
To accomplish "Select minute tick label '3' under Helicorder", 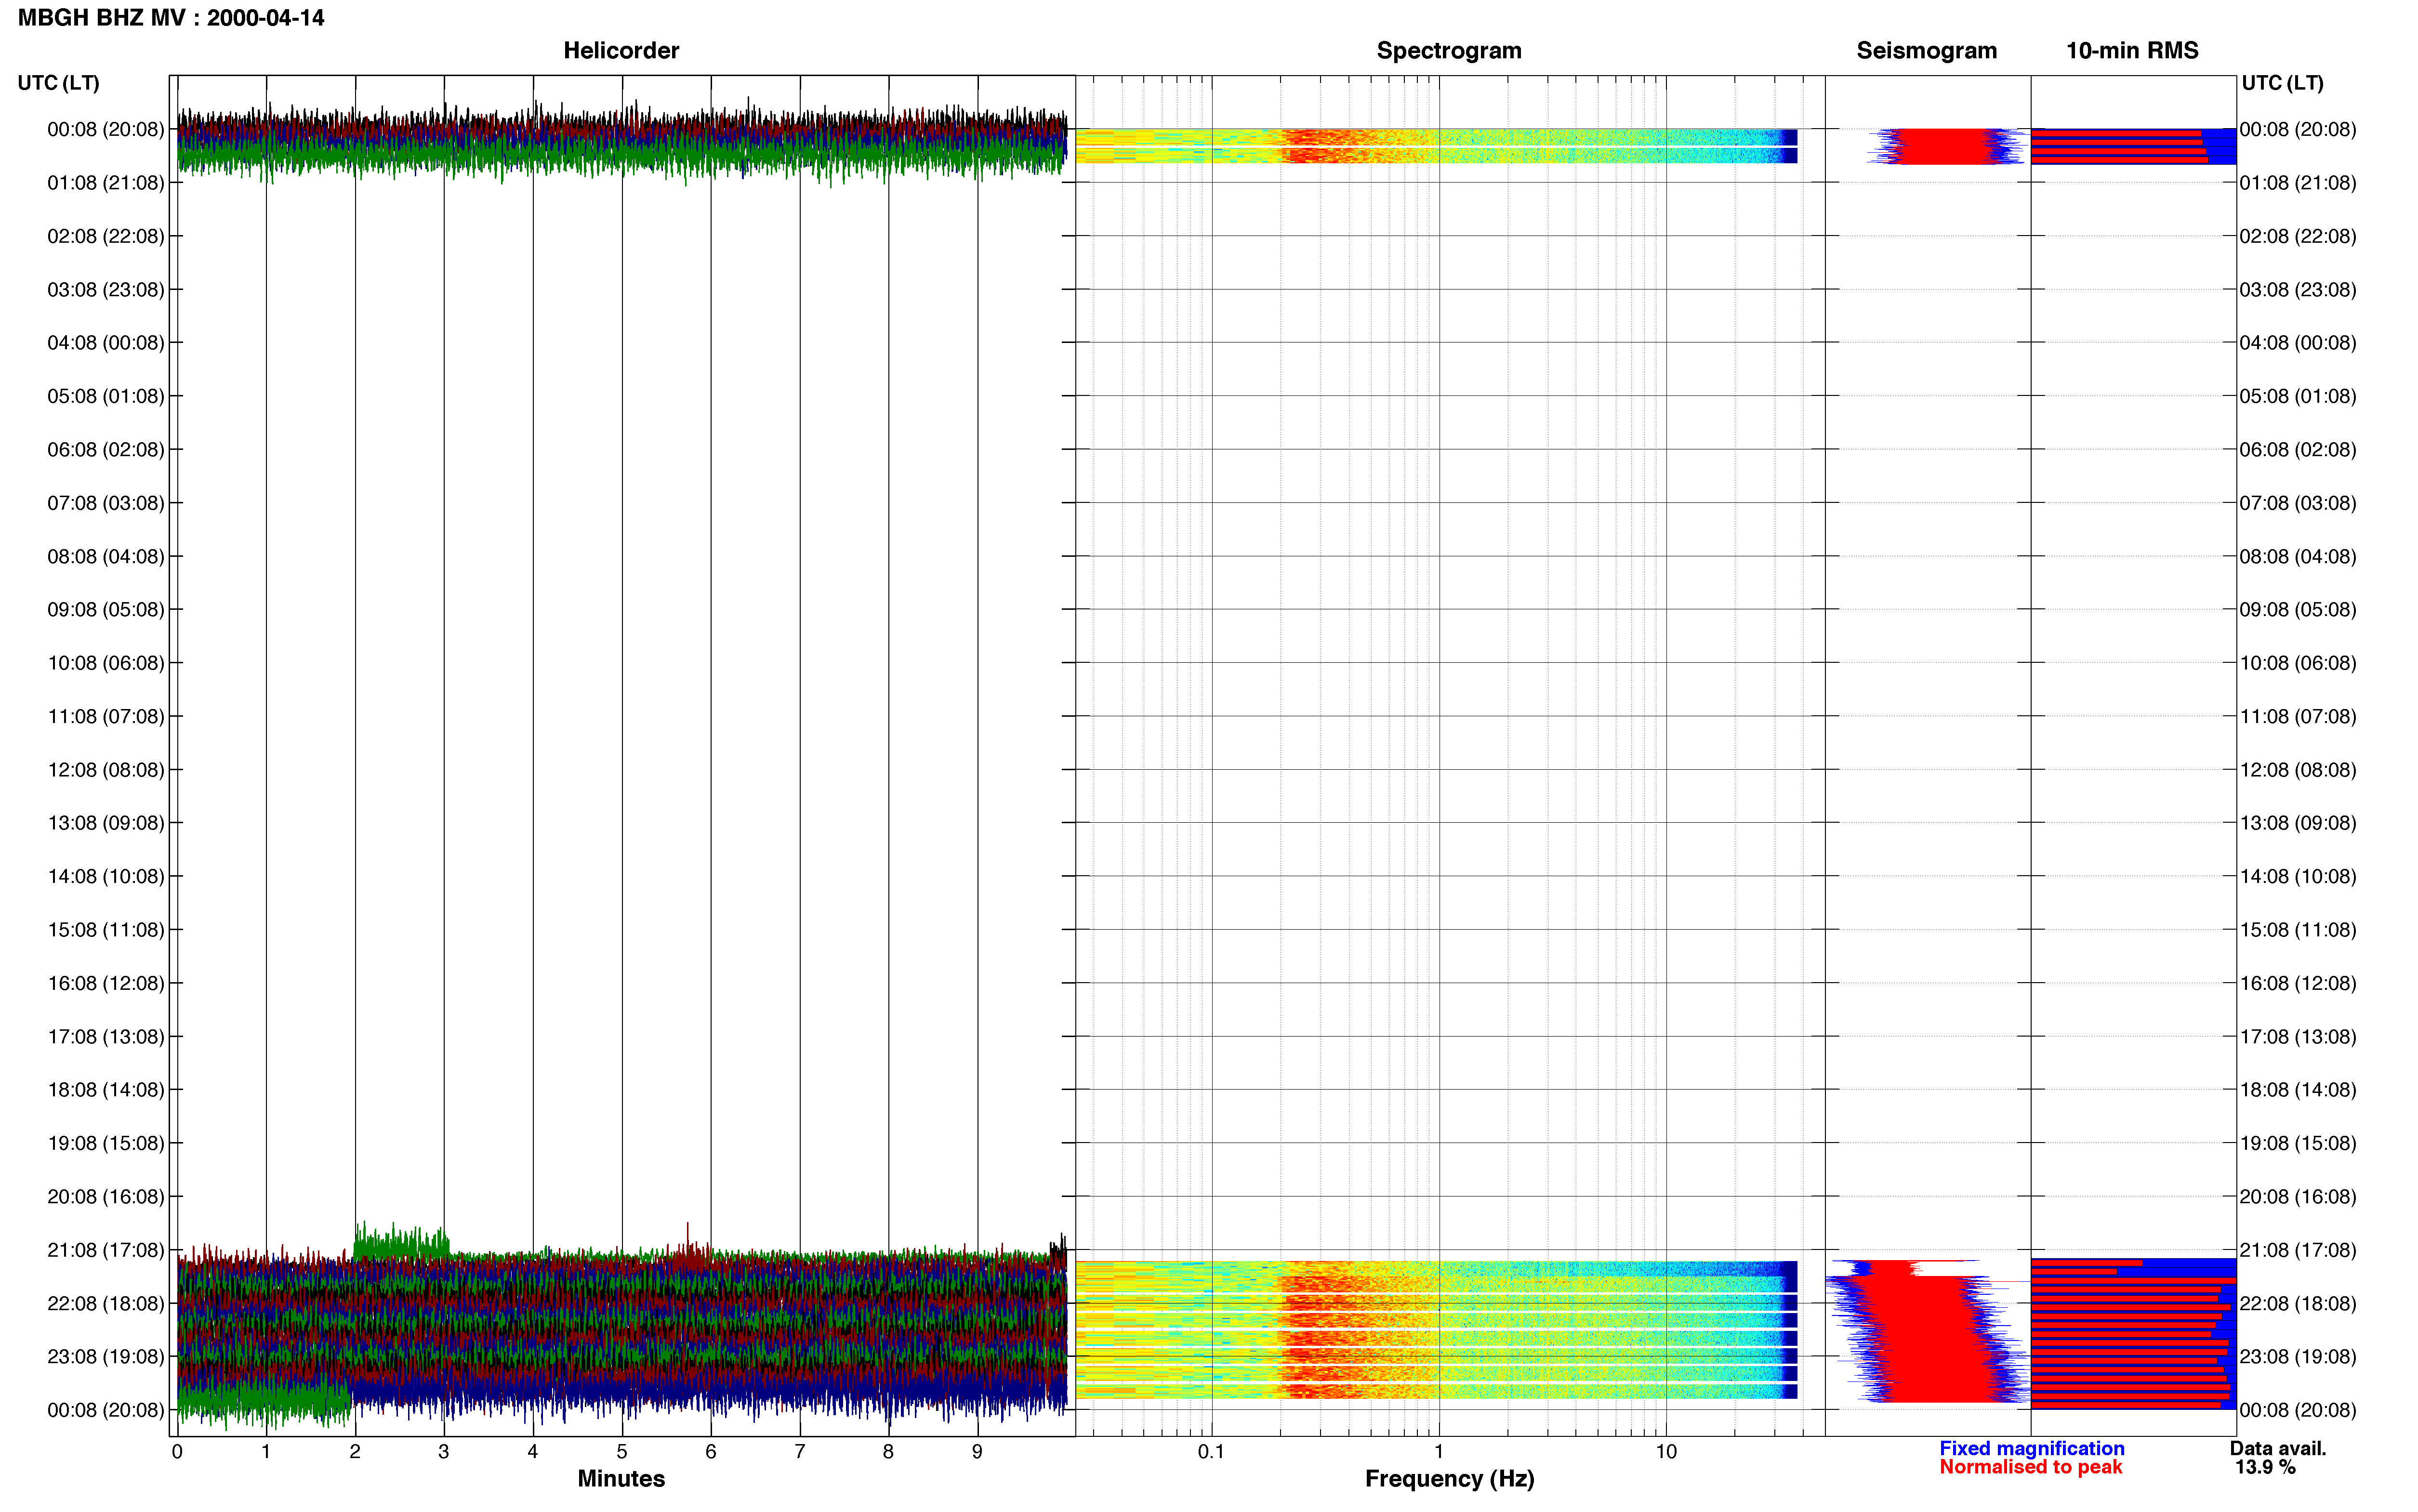I will 444,1452.
